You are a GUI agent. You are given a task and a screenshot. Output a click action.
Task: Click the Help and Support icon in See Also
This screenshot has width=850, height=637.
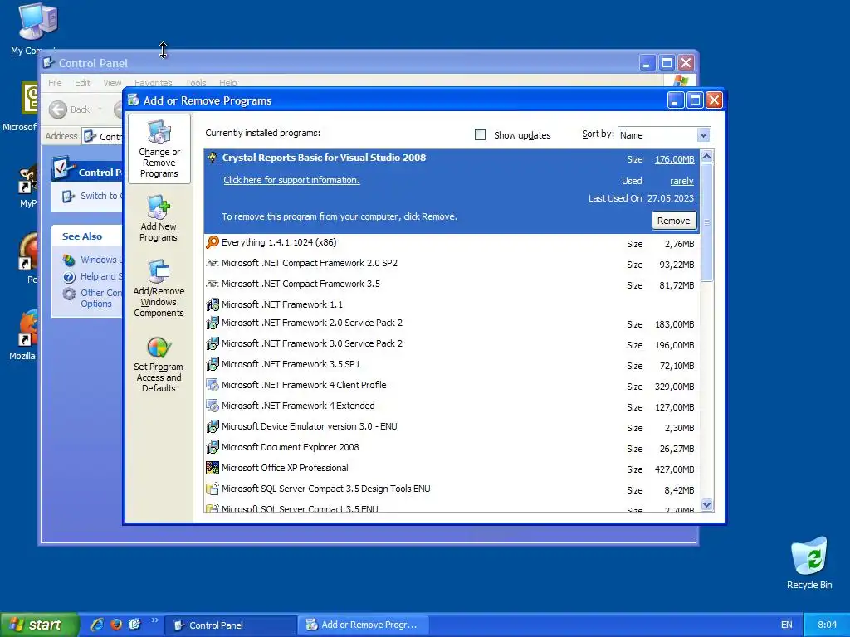(69, 277)
